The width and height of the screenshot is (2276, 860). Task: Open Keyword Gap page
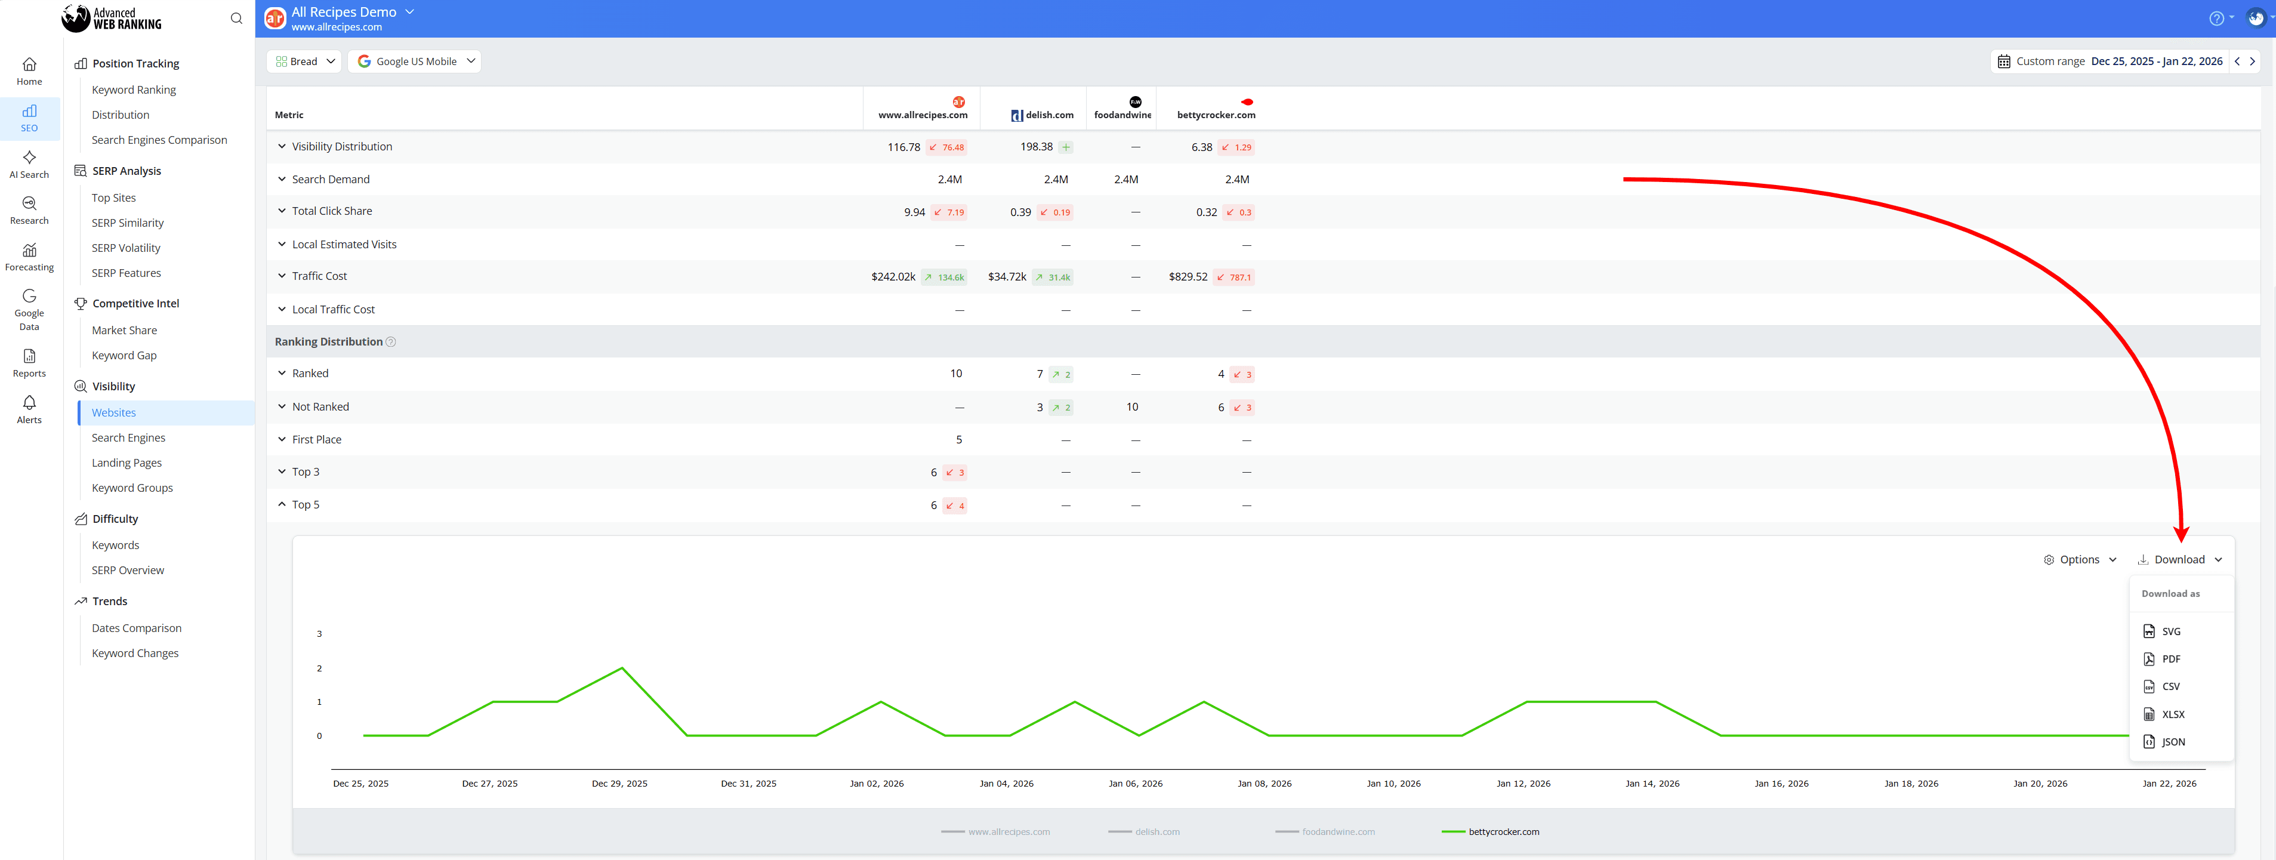point(124,355)
